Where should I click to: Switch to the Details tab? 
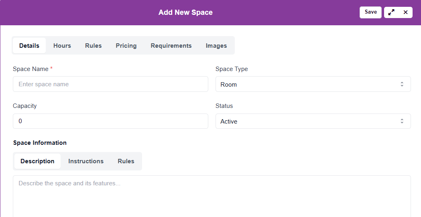(29, 46)
